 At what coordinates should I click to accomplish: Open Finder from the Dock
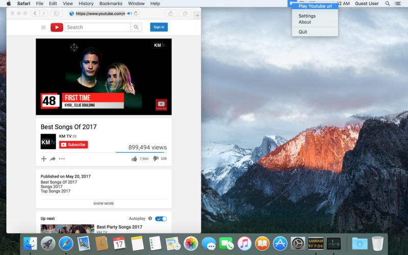click(x=30, y=244)
